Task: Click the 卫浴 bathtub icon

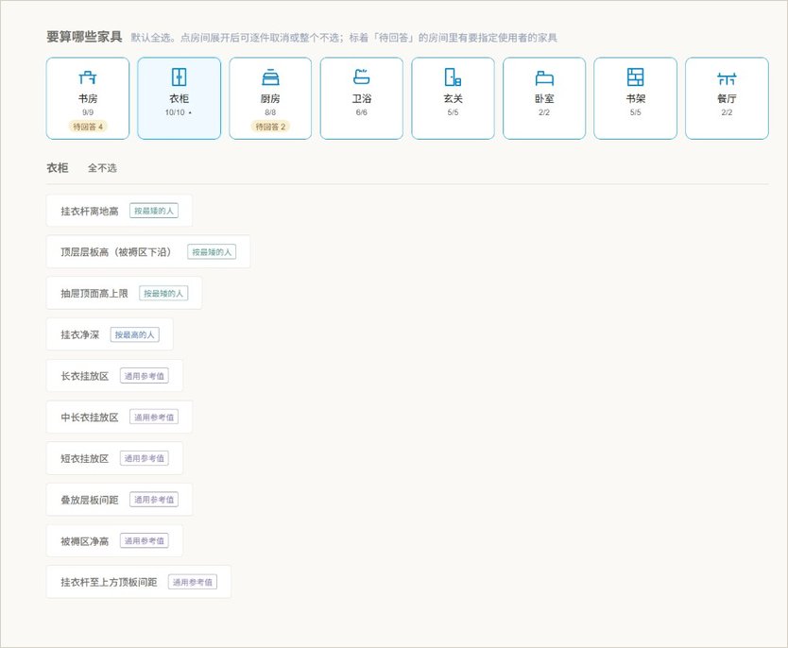Action: (361, 77)
